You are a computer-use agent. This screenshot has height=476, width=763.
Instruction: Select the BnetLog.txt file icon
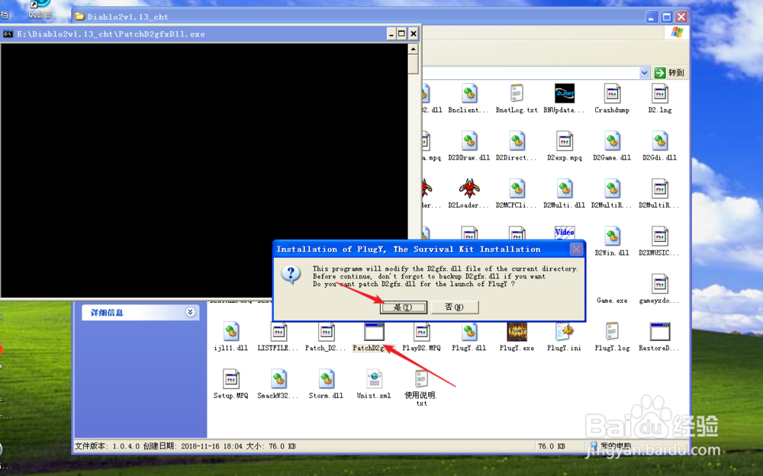pos(517,94)
